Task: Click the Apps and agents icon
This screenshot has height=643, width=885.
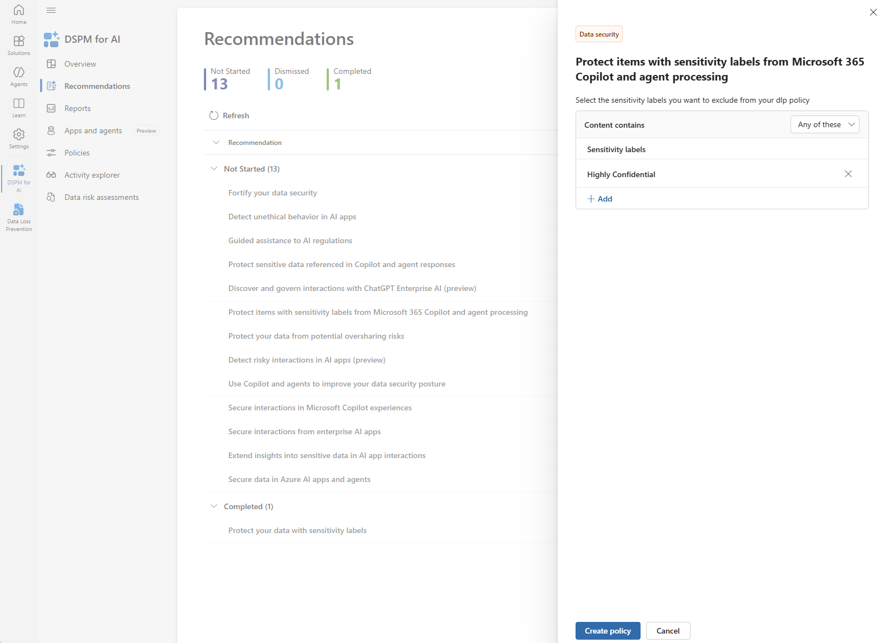Action: coord(51,130)
